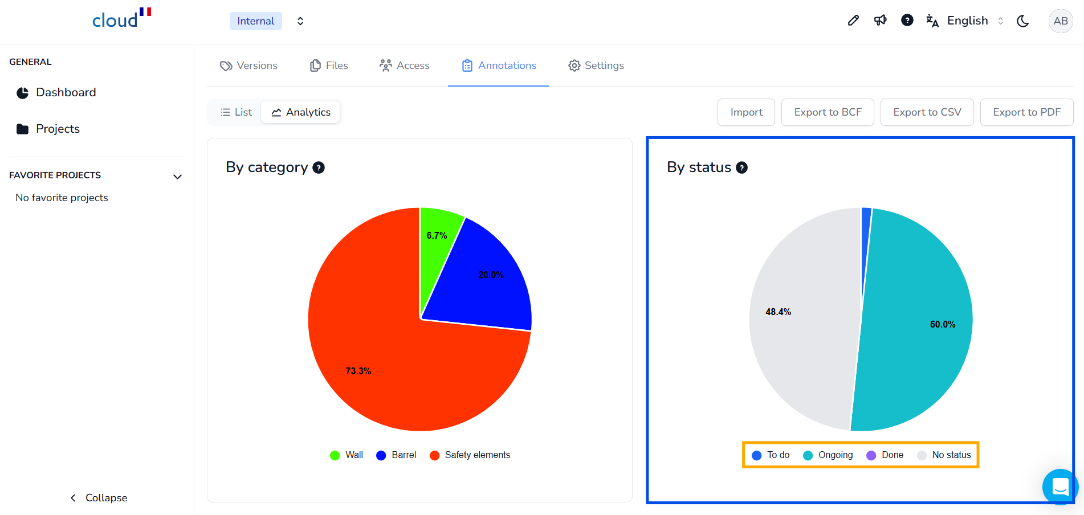The image size is (1084, 515).
Task: Switch to the Versions tab
Action: (x=249, y=66)
